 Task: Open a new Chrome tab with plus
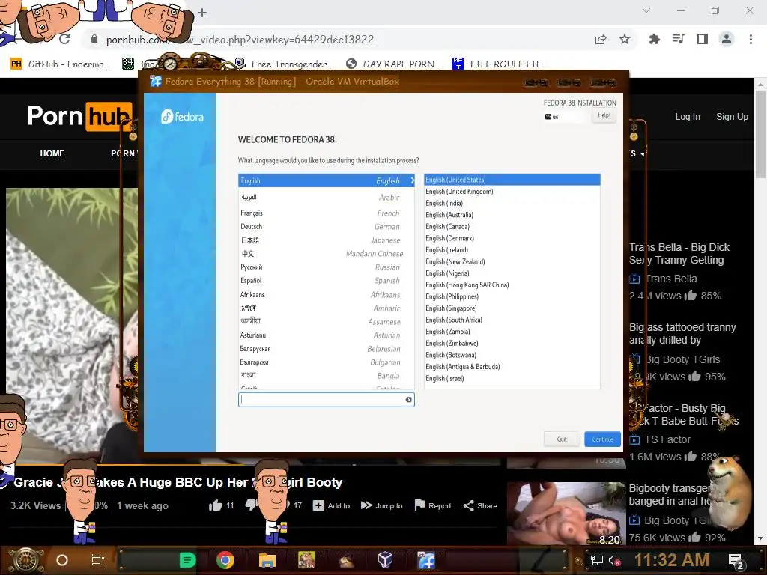pyautogui.click(x=202, y=13)
